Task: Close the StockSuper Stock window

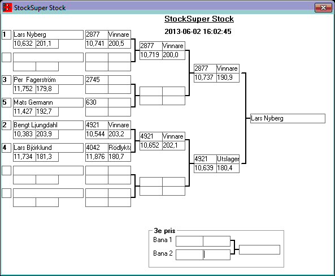Action: point(323,8)
